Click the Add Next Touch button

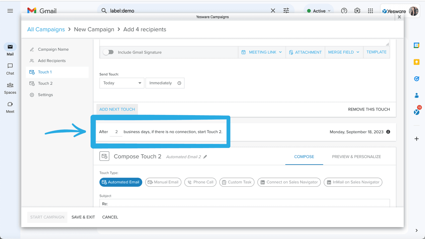[x=117, y=109]
